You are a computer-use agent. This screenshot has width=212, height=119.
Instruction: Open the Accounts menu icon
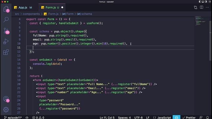[6, 99]
